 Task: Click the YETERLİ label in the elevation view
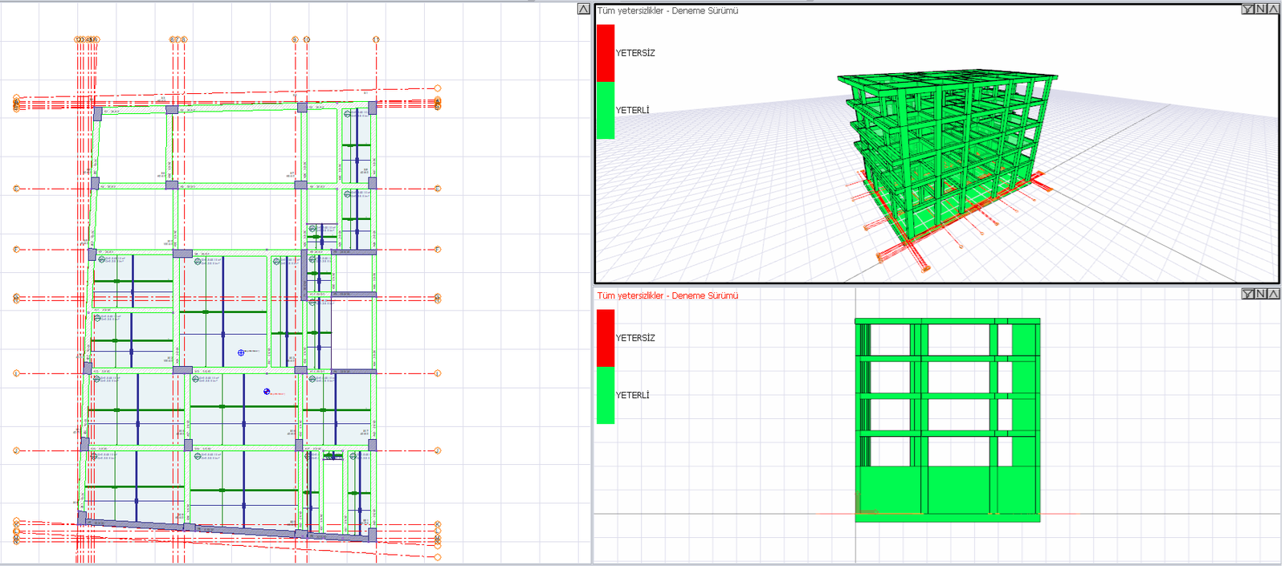click(x=632, y=395)
